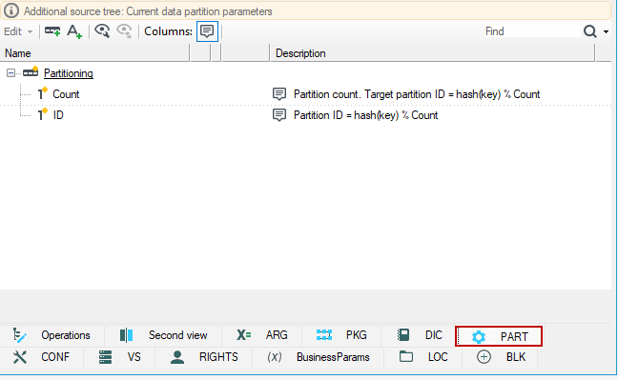Click the comment icon in ID row
The width and height of the screenshot is (618, 380).
279,115
